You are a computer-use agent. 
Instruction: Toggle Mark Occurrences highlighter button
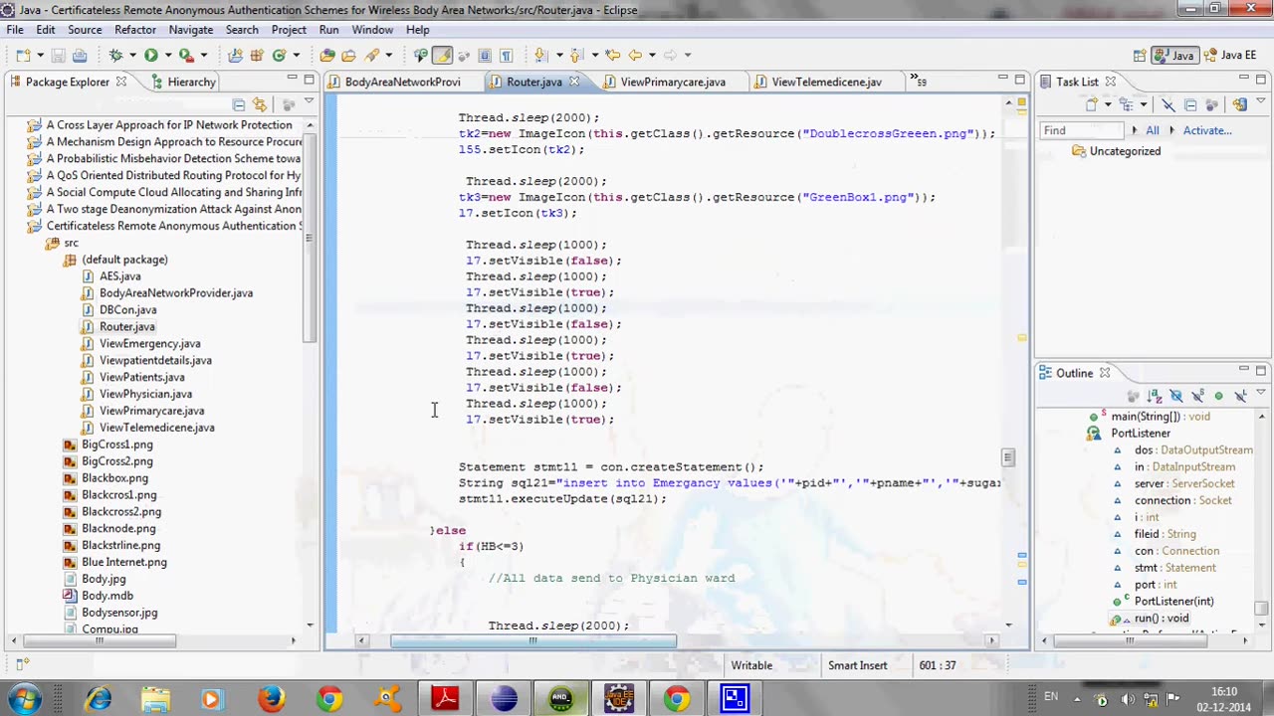442,56
